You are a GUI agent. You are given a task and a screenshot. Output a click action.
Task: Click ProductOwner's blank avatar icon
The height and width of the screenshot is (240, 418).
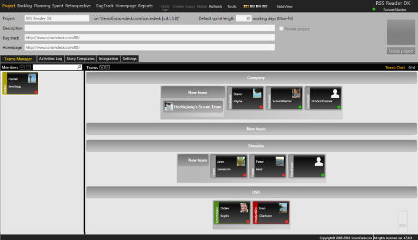tap(335, 94)
